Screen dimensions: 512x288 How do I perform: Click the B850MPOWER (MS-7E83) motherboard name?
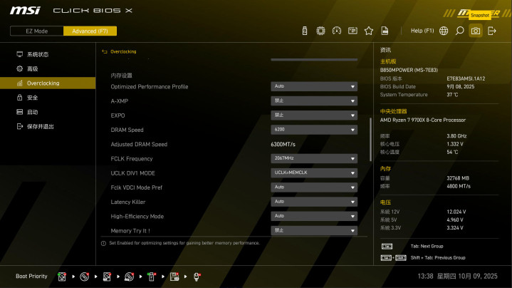[409, 70]
